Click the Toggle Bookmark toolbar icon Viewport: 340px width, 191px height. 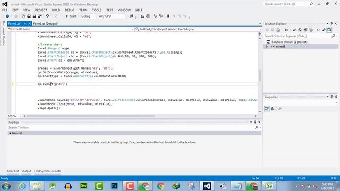[x=168, y=16]
